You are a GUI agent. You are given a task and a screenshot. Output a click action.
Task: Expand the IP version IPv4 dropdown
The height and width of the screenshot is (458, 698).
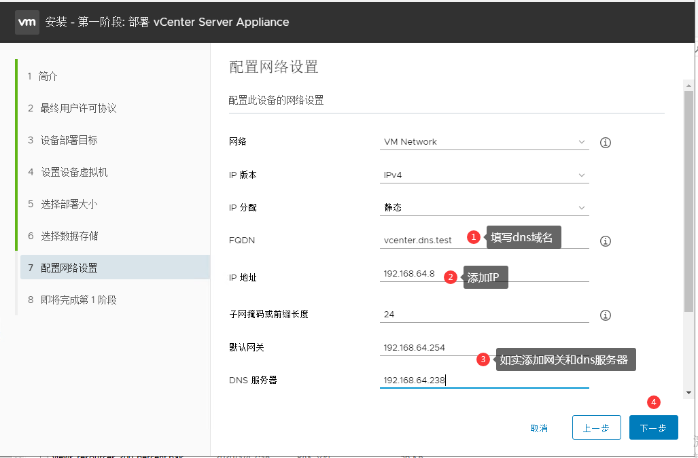point(484,175)
